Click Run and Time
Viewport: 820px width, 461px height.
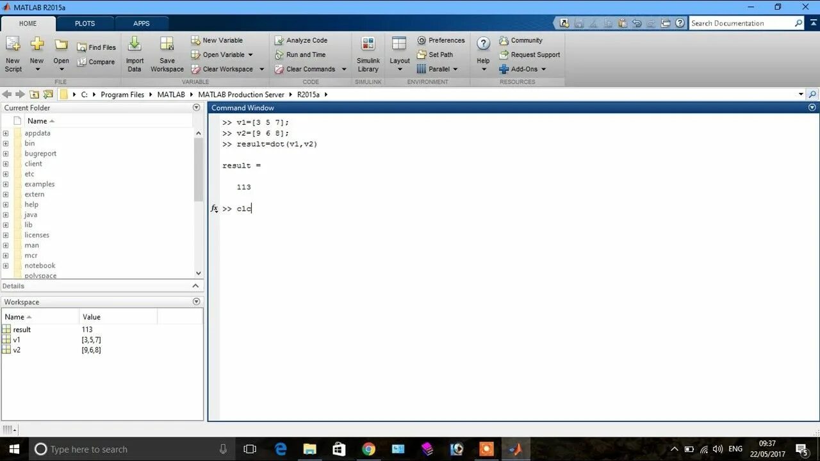[x=300, y=55]
